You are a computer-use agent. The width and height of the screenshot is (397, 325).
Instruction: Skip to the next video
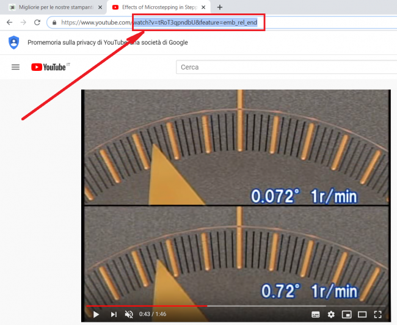click(x=114, y=314)
